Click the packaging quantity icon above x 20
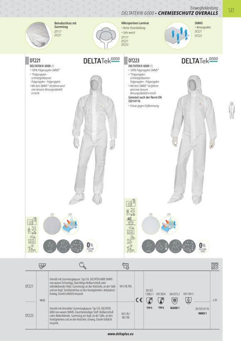 pos(215,266)
